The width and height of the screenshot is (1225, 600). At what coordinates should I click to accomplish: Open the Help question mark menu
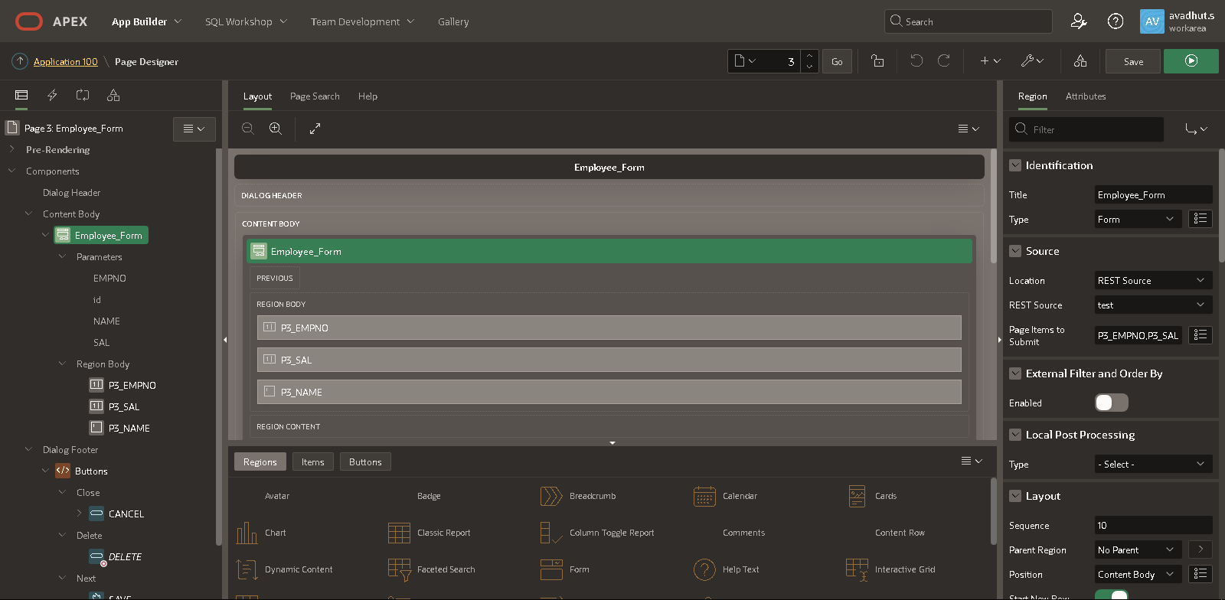1116,21
